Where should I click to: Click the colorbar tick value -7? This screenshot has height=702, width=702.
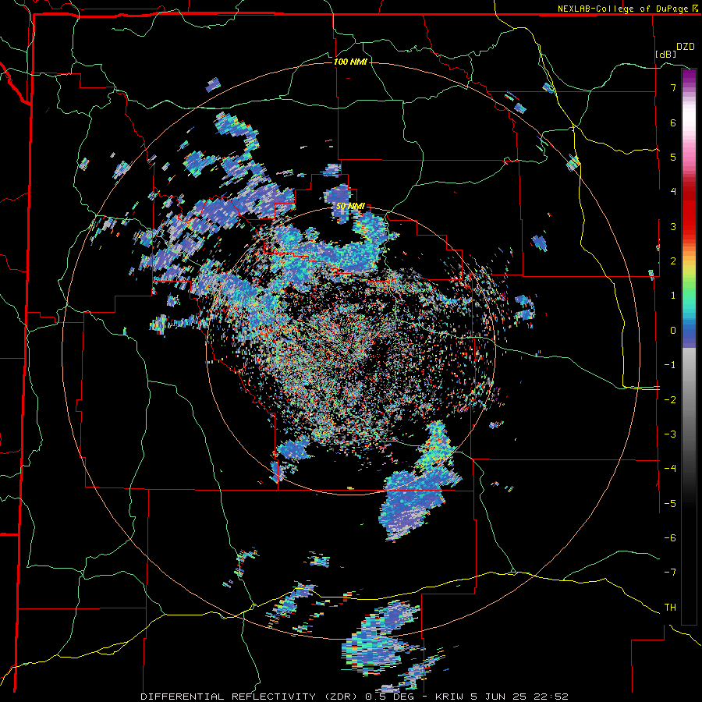click(x=670, y=573)
